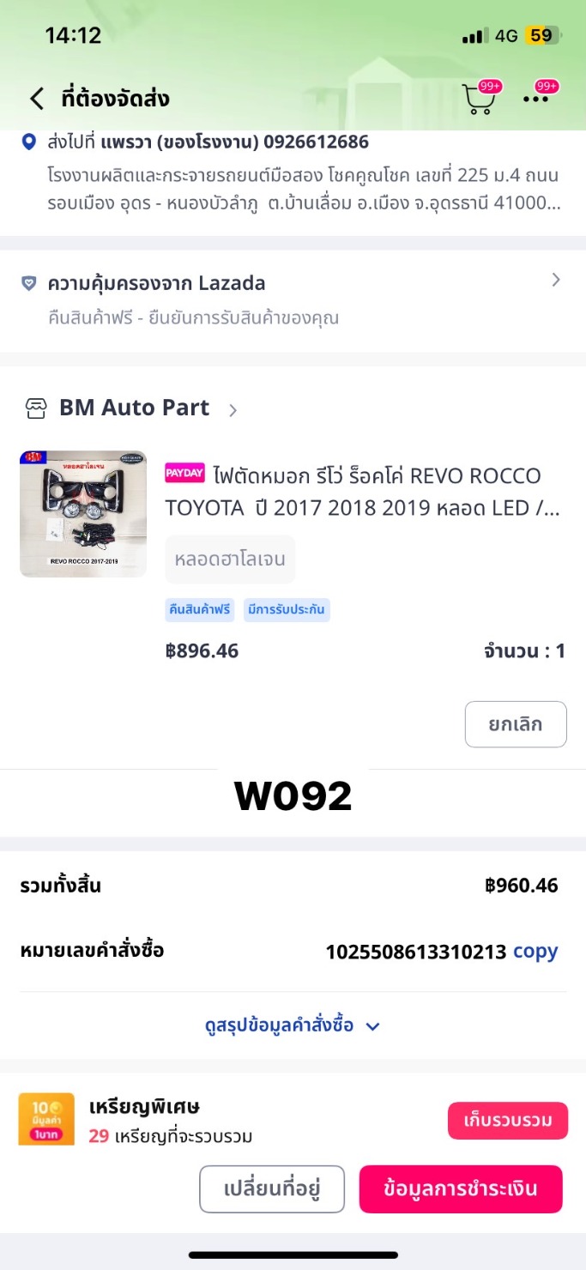Image resolution: width=586 pixels, height=1270 pixels.
Task: Expand the order summary details
Action: click(x=293, y=1025)
